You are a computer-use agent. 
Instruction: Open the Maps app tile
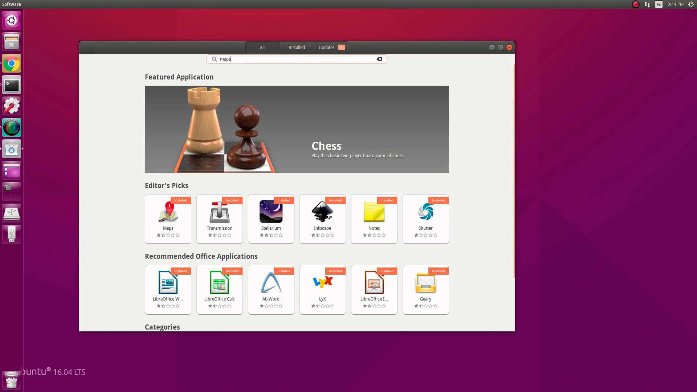tap(168, 219)
